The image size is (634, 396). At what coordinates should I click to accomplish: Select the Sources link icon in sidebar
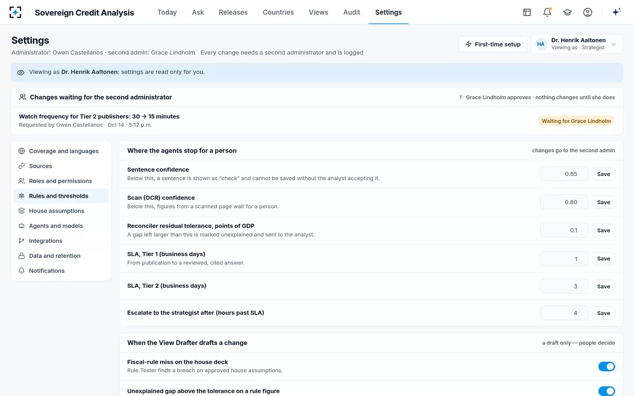click(22, 166)
